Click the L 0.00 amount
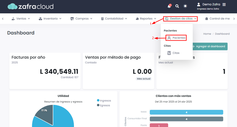This screenshot has width=237, height=127. click(142, 72)
